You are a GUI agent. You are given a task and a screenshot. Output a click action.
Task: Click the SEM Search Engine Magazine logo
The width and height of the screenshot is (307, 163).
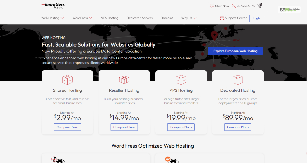pos(289,10)
